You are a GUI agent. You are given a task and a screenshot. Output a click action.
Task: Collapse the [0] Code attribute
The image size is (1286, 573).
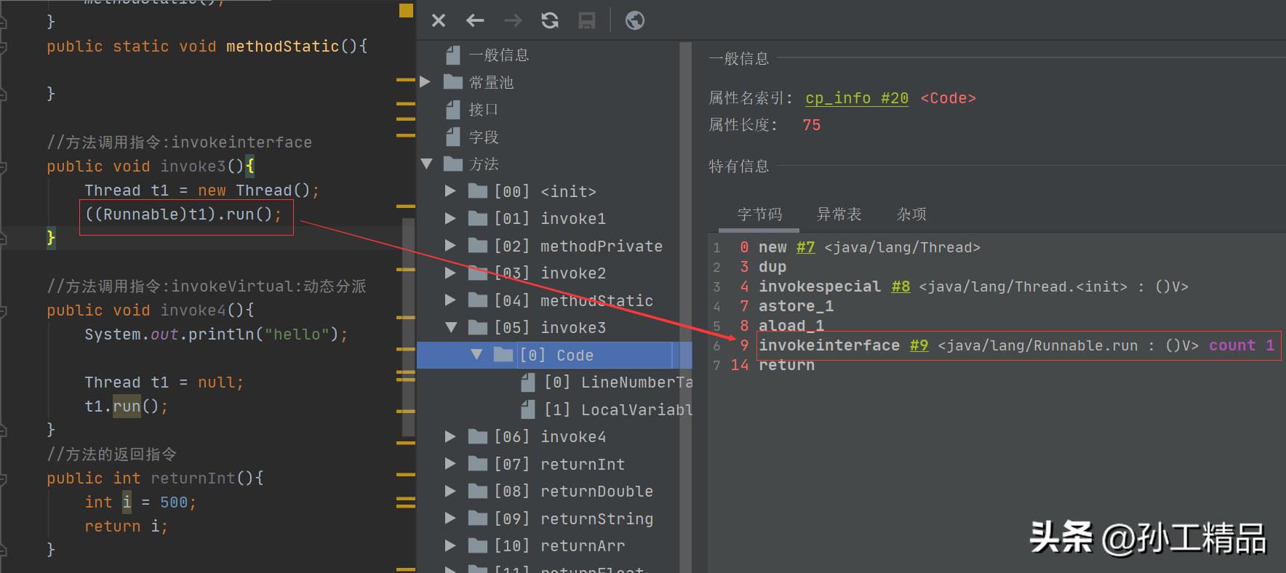476,355
